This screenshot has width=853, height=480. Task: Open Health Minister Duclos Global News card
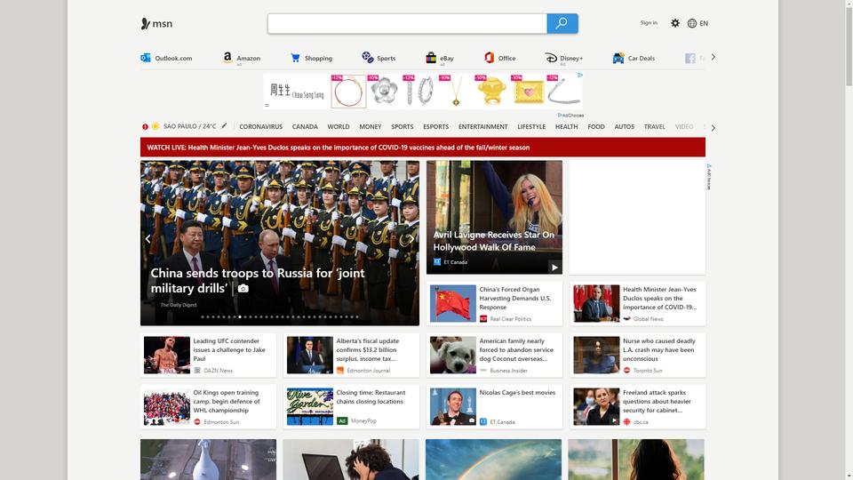(638, 304)
